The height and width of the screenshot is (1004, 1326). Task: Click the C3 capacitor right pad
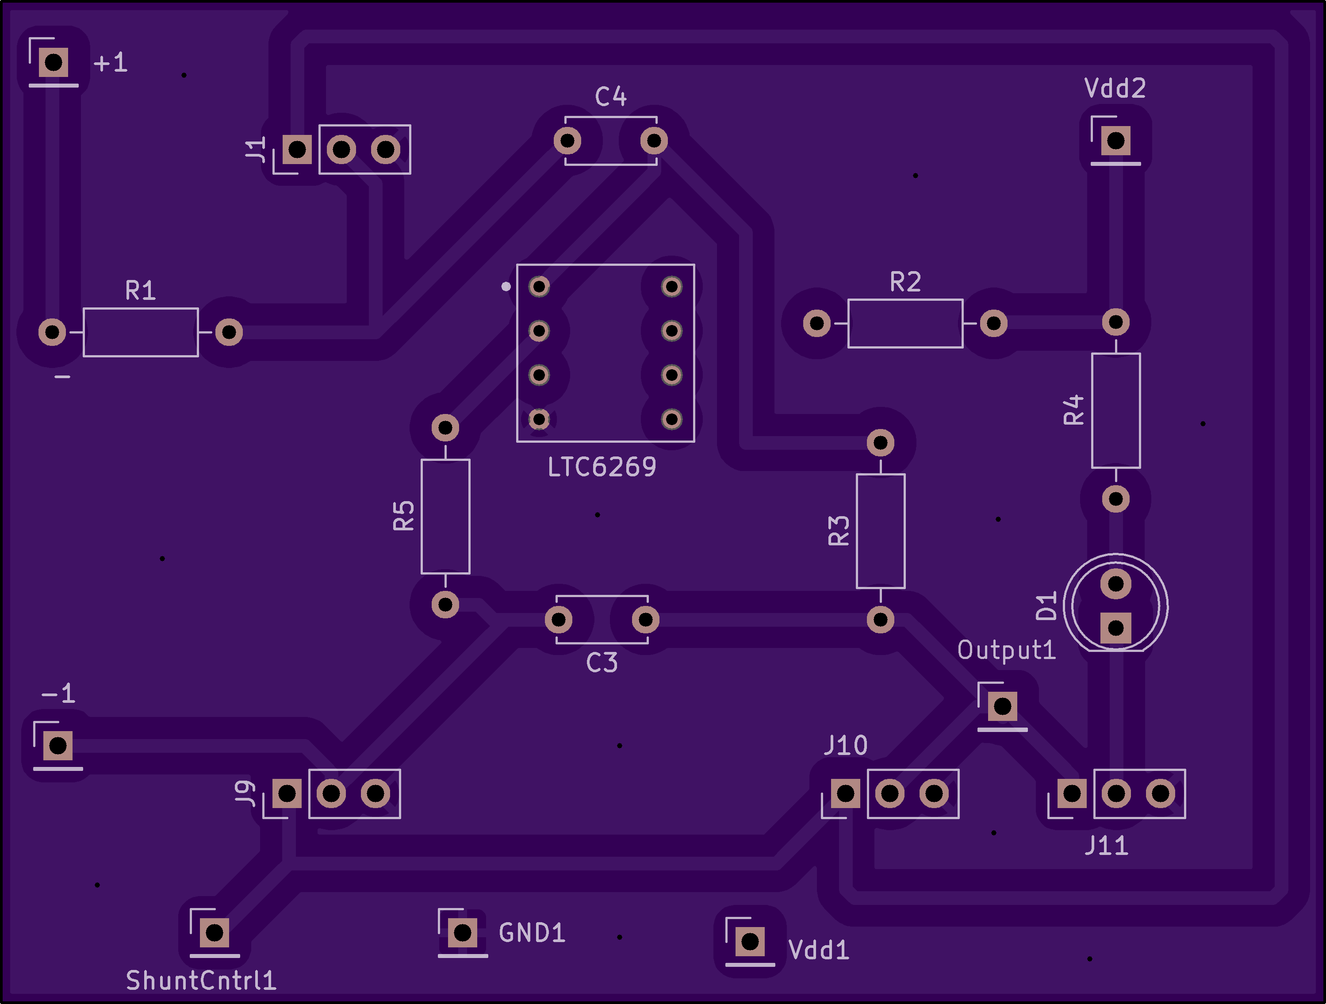645,620
